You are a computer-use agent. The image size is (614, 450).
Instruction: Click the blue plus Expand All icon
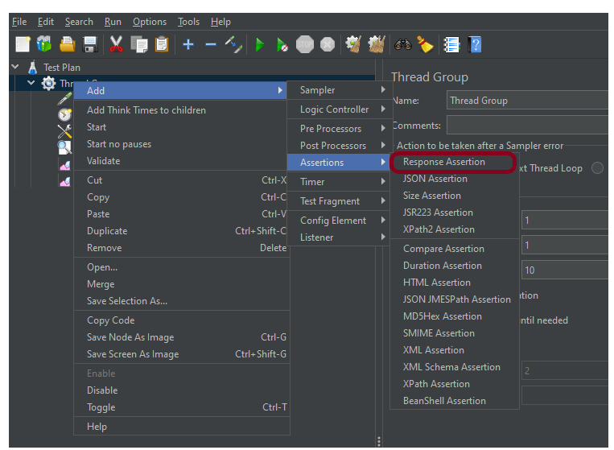click(x=188, y=44)
